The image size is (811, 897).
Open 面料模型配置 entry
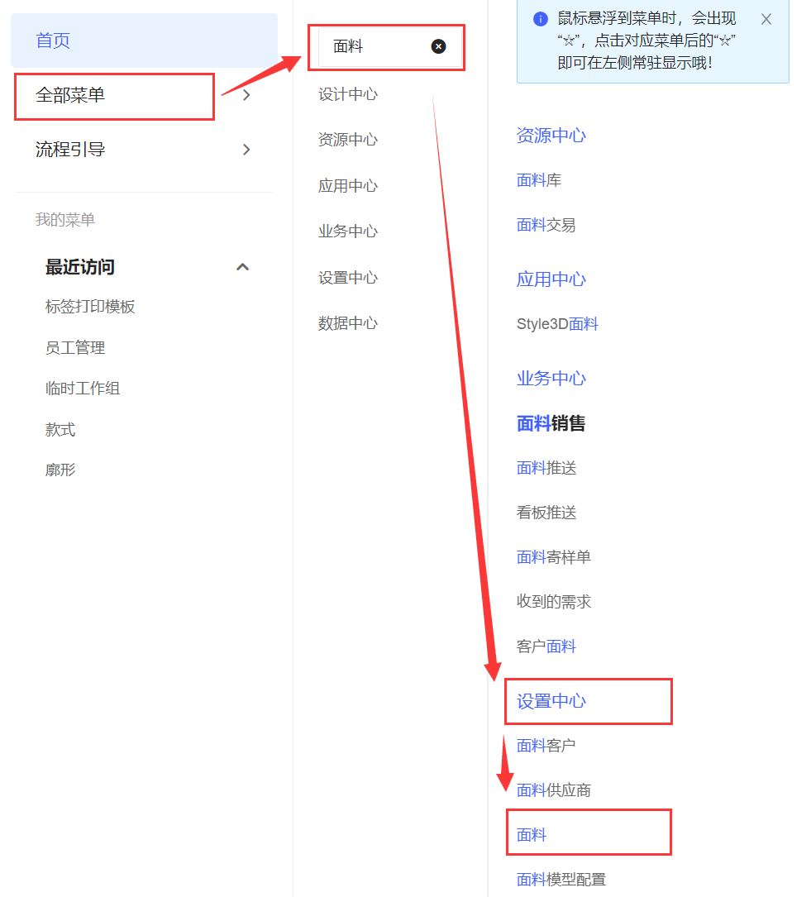pos(561,880)
